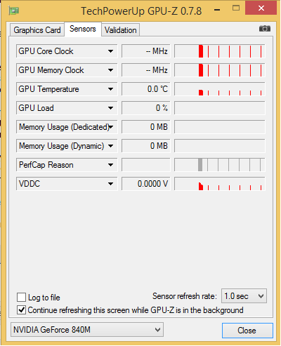Click the GPU Core Clock history graph
The height and width of the screenshot is (346, 281).
[220, 51]
